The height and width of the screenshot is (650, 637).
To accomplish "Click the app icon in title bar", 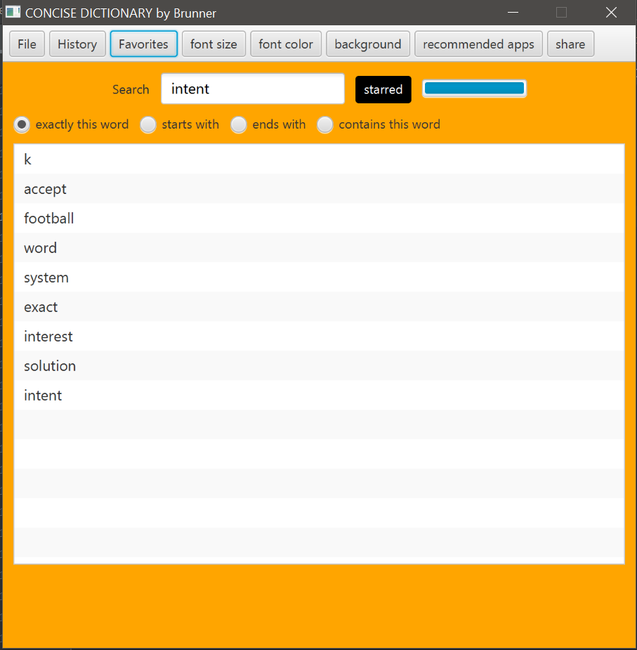I will point(13,12).
